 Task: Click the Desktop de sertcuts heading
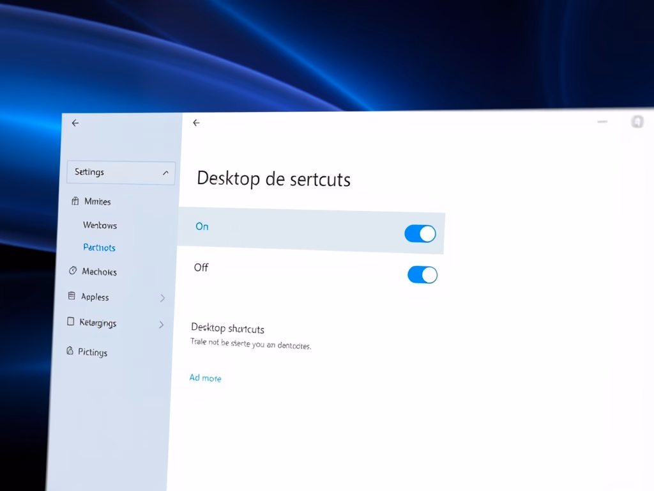tap(273, 178)
